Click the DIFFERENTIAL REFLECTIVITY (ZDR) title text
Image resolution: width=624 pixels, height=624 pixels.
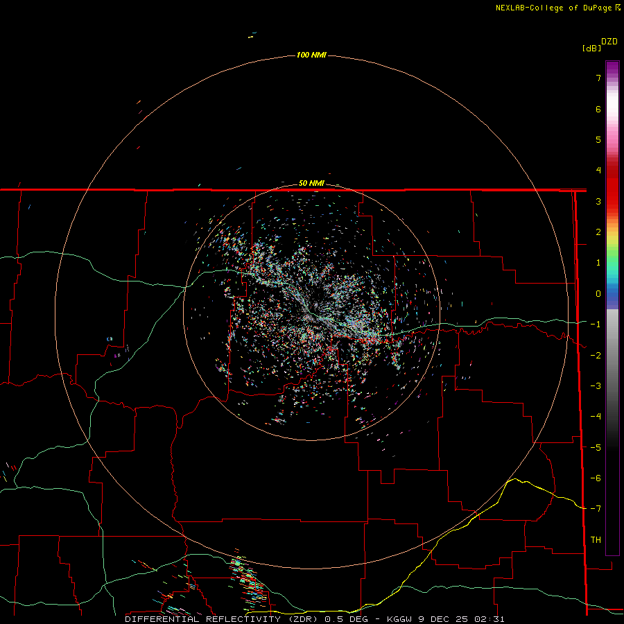[x=223, y=619]
